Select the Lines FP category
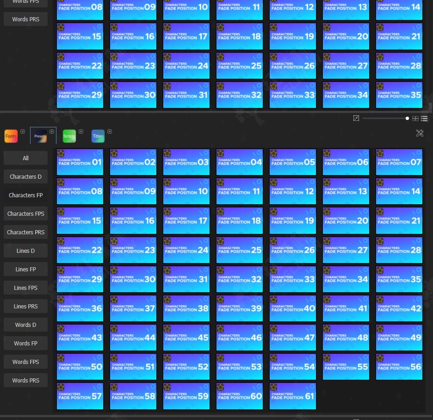 coord(26,270)
